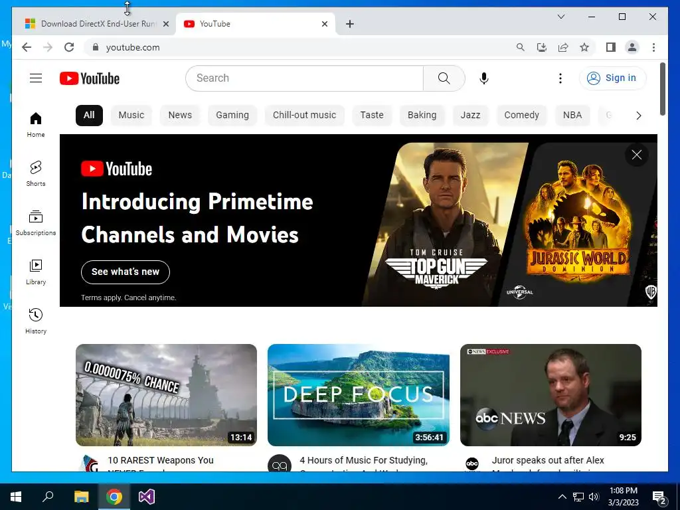Image resolution: width=680 pixels, height=510 pixels.
Task: Filter by the Taste chip
Action: (372, 115)
